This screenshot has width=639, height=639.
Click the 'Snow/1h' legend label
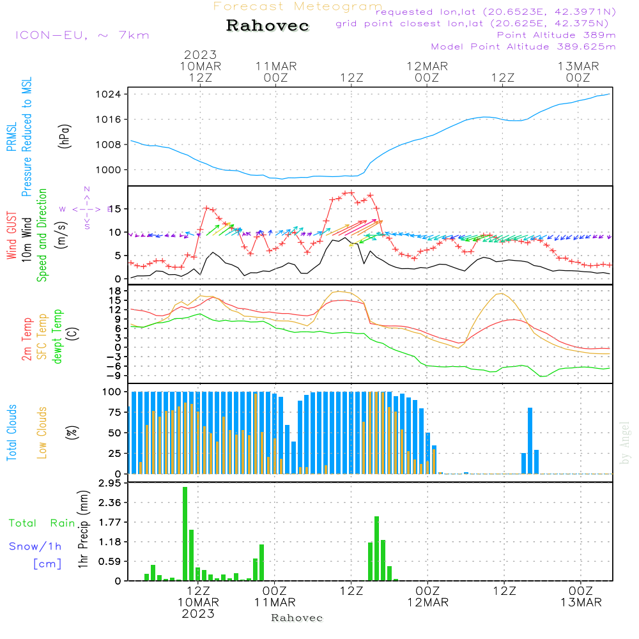[x=35, y=546]
